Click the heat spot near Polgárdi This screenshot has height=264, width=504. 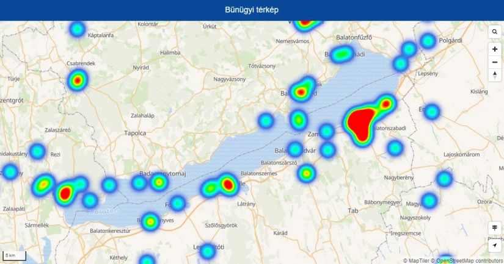pos(428,41)
